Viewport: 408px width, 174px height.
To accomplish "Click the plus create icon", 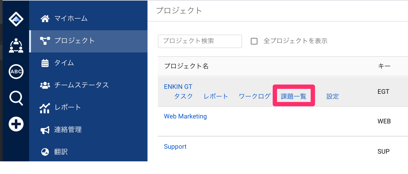I will (16, 125).
